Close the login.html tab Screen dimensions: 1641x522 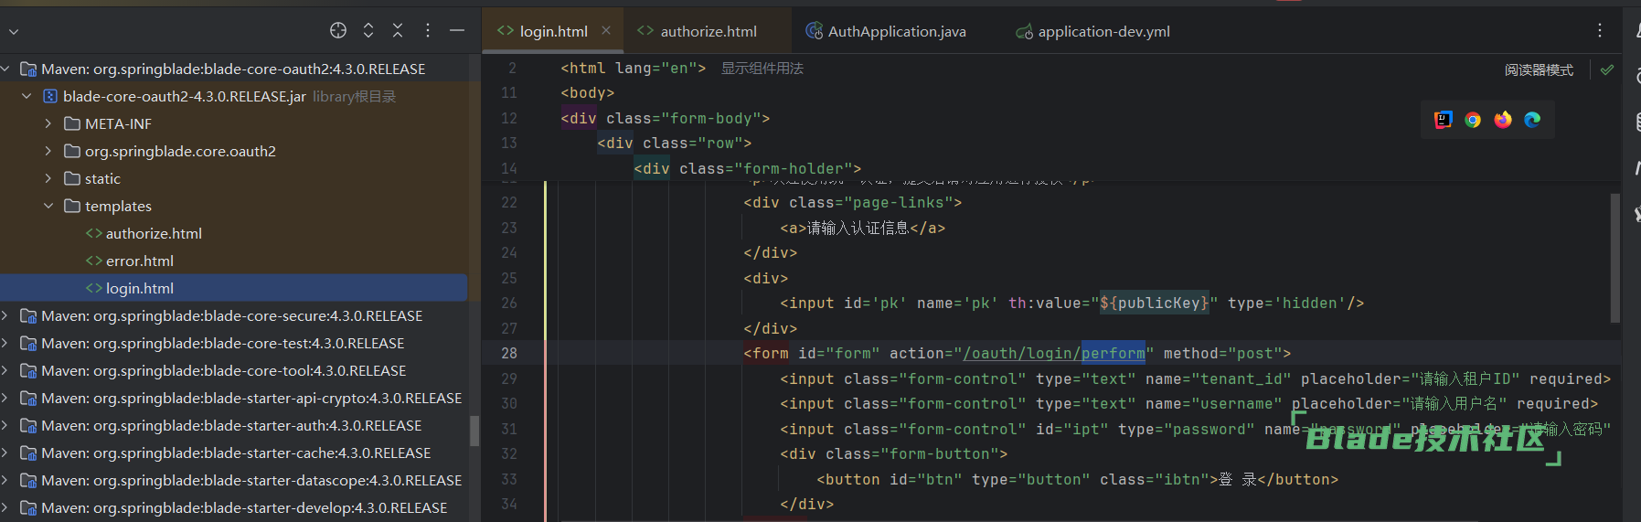click(x=606, y=30)
